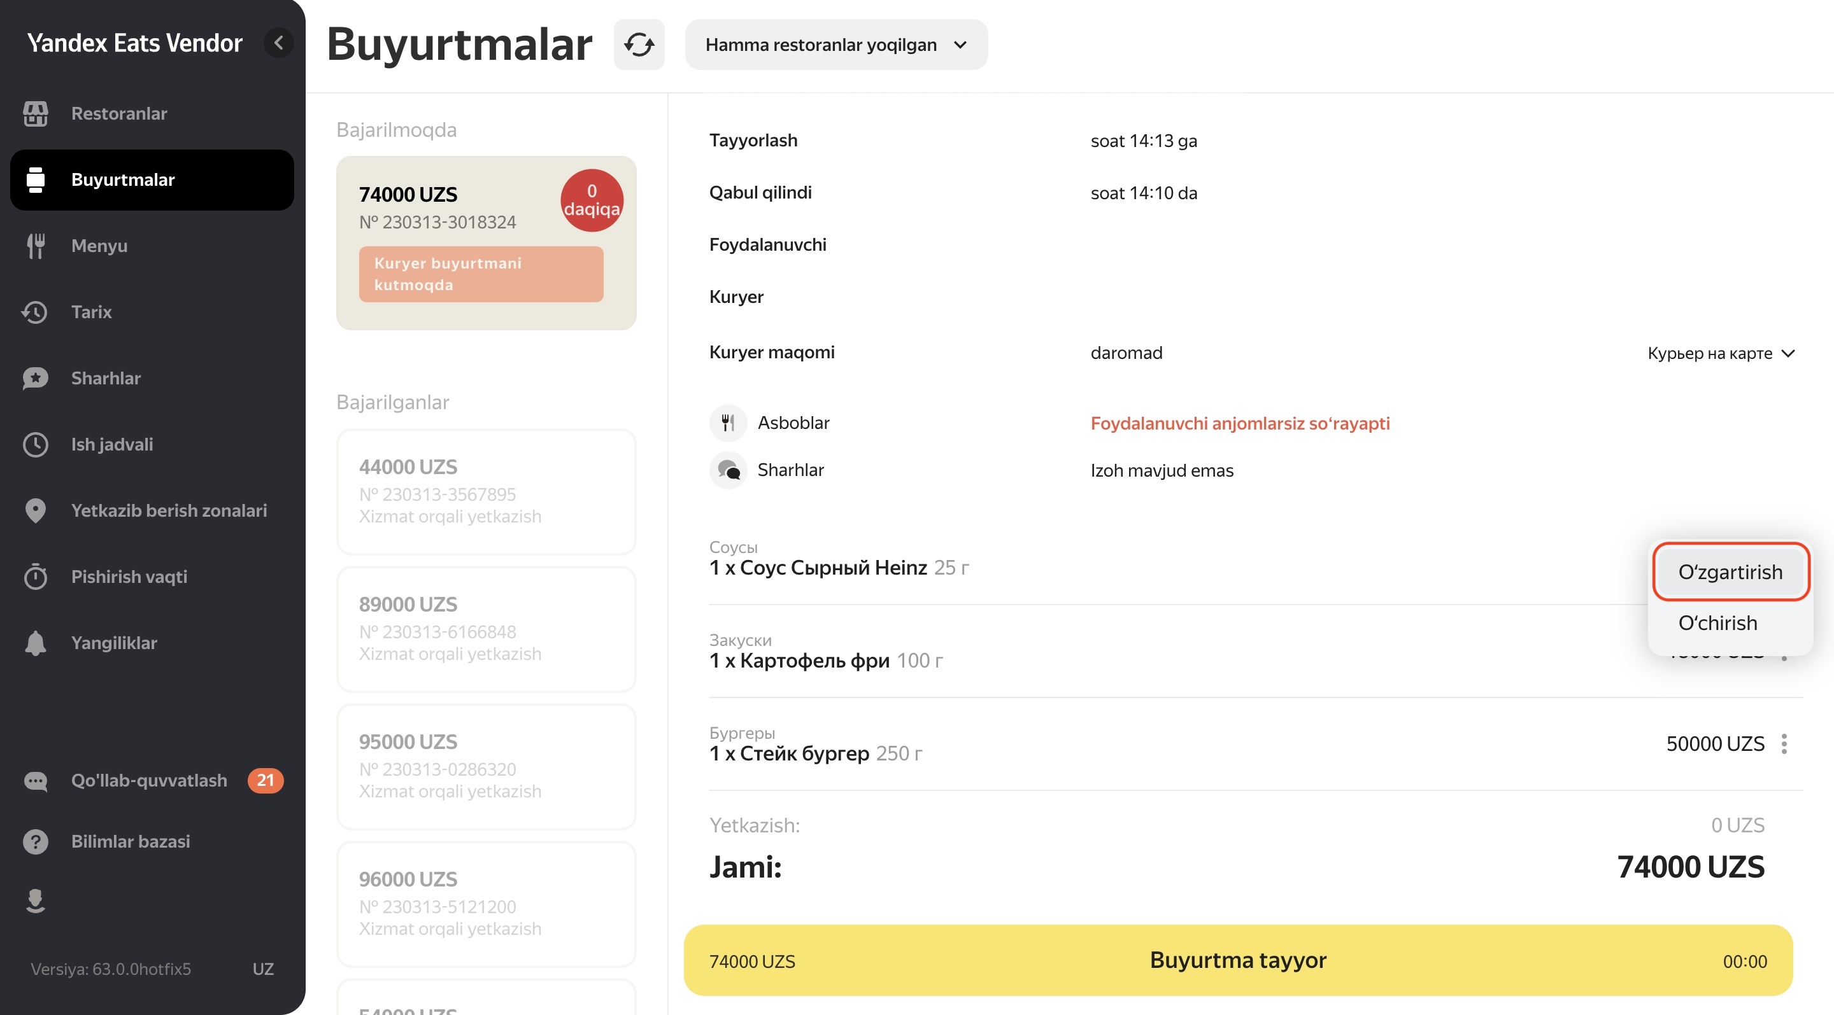Image resolution: width=1834 pixels, height=1015 pixels.
Task: Open Sharhlar in the sidebar
Action: (152, 378)
